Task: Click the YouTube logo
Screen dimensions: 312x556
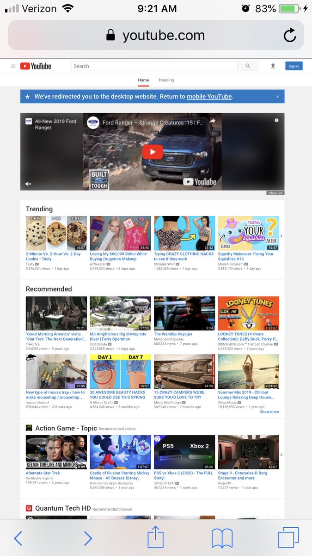Action: 36,66
